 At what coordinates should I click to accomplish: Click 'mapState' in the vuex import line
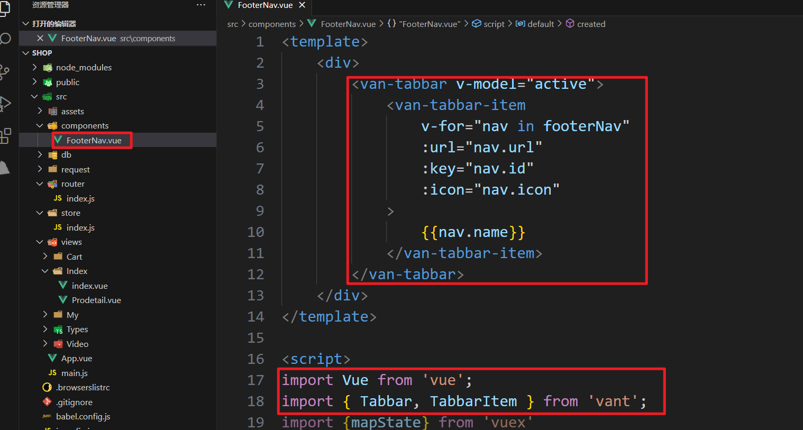coord(386,422)
